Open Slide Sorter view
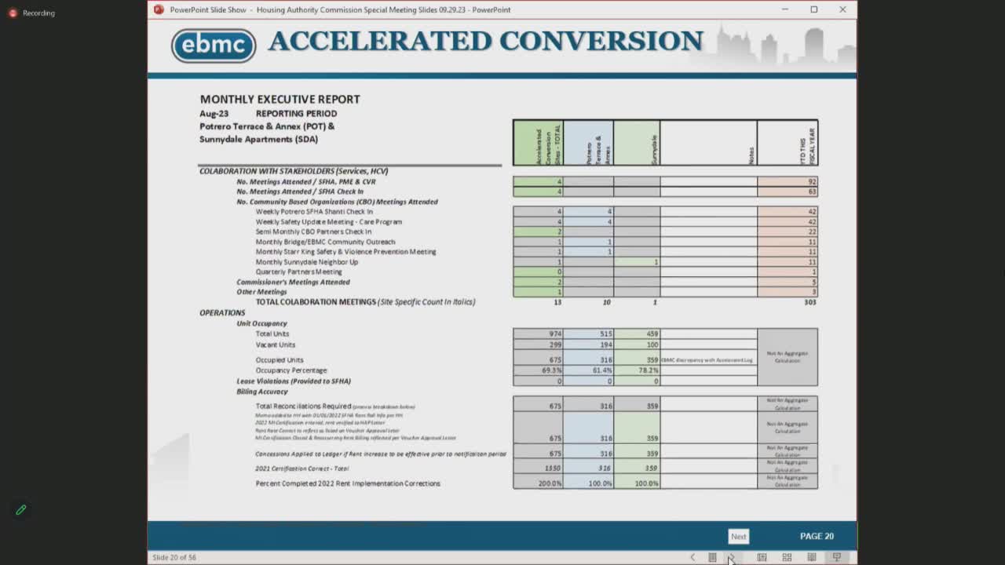Screen dimensions: 1005x565 (787, 557)
